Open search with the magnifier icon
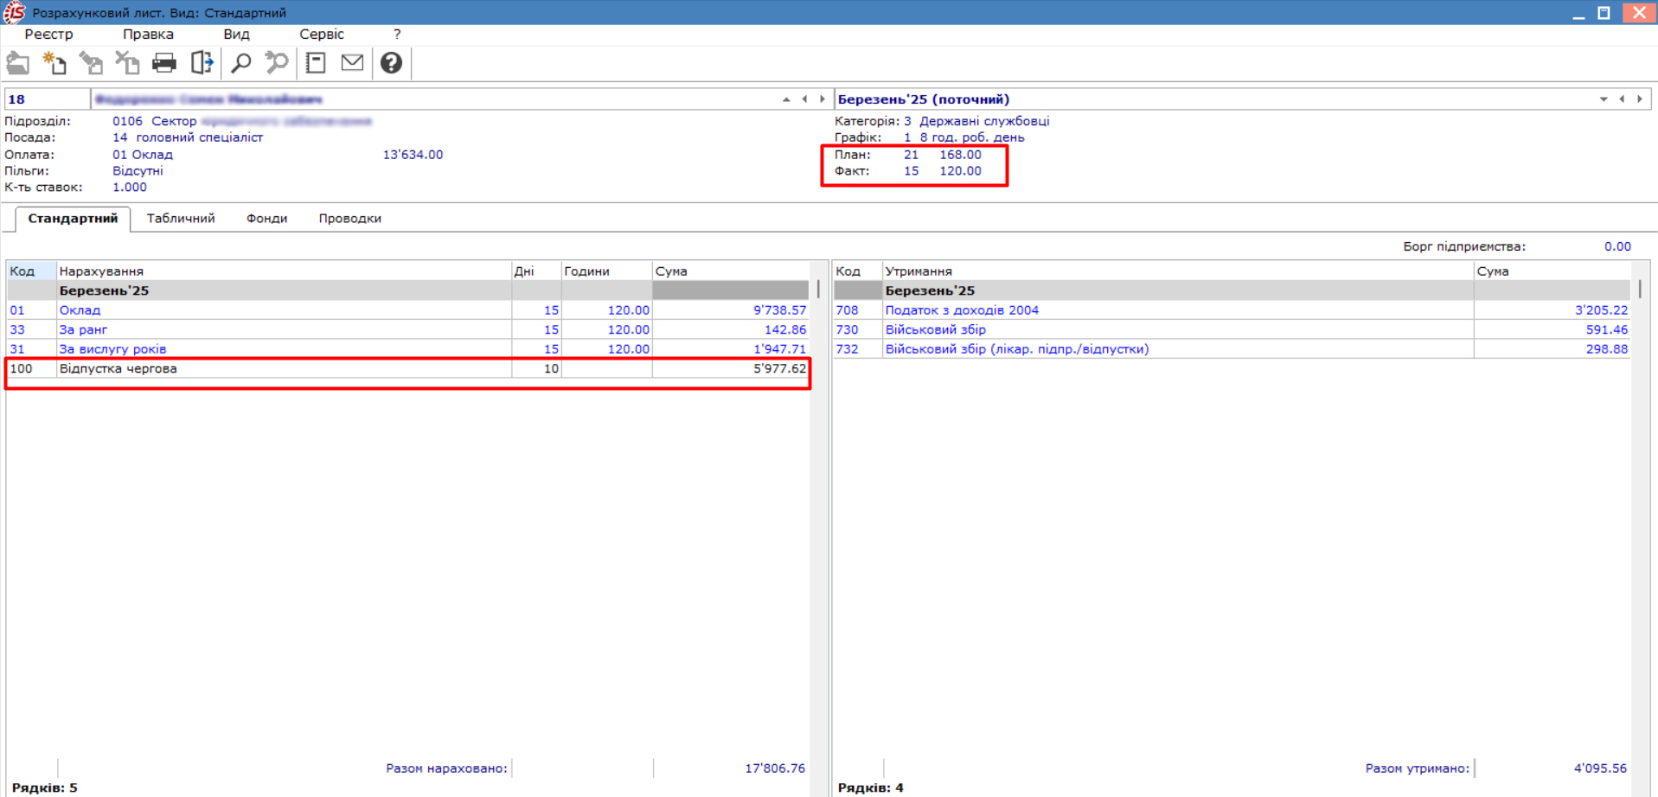The width and height of the screenshot is (1658, 797). 241,63
